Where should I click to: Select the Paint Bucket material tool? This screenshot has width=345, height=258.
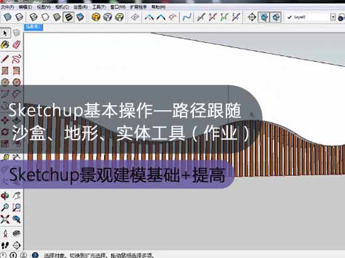[x=5, y=44]
